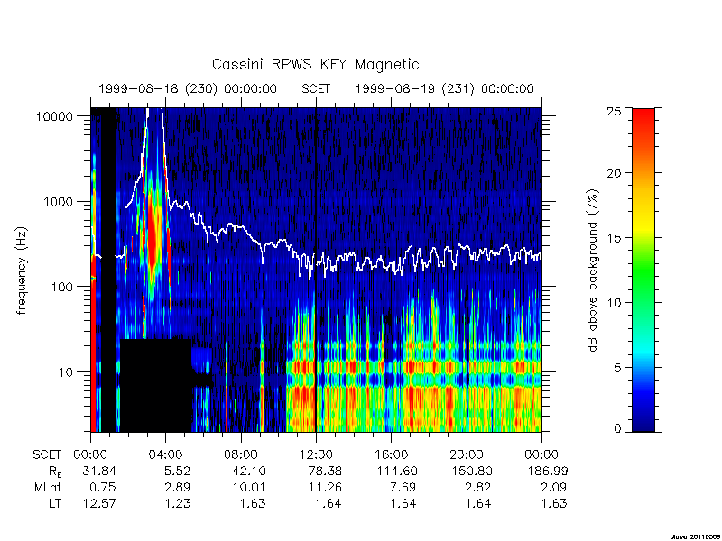
Task: Select the LT value 1.23
Action: tap(178, 504)
